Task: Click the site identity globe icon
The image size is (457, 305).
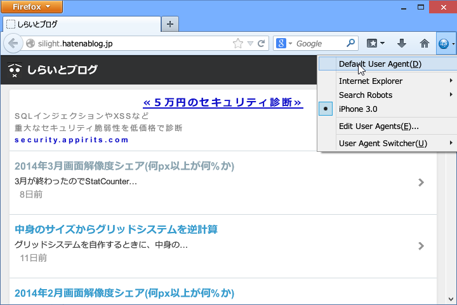Action: pyautogui.click(x=30, y=43)
